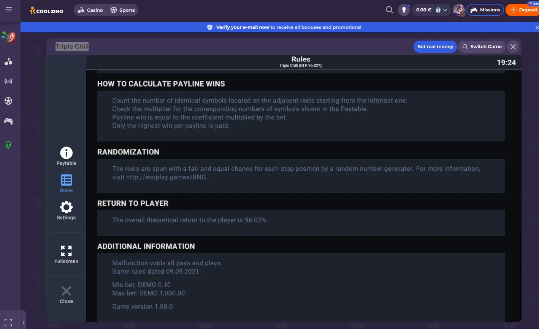
Task: Select the Sports tab
Action: coord(122,10)
